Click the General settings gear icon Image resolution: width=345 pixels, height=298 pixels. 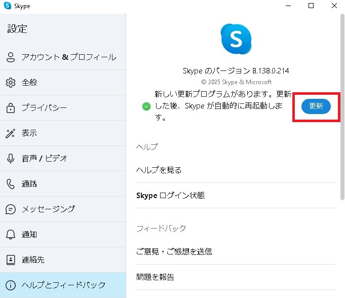[x=11, y=83]
